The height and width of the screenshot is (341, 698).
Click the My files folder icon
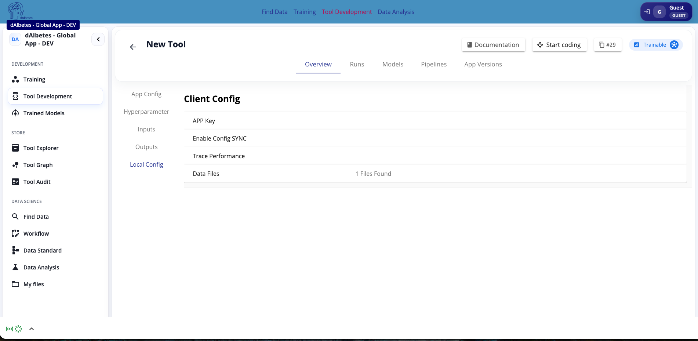click(15, 284)
